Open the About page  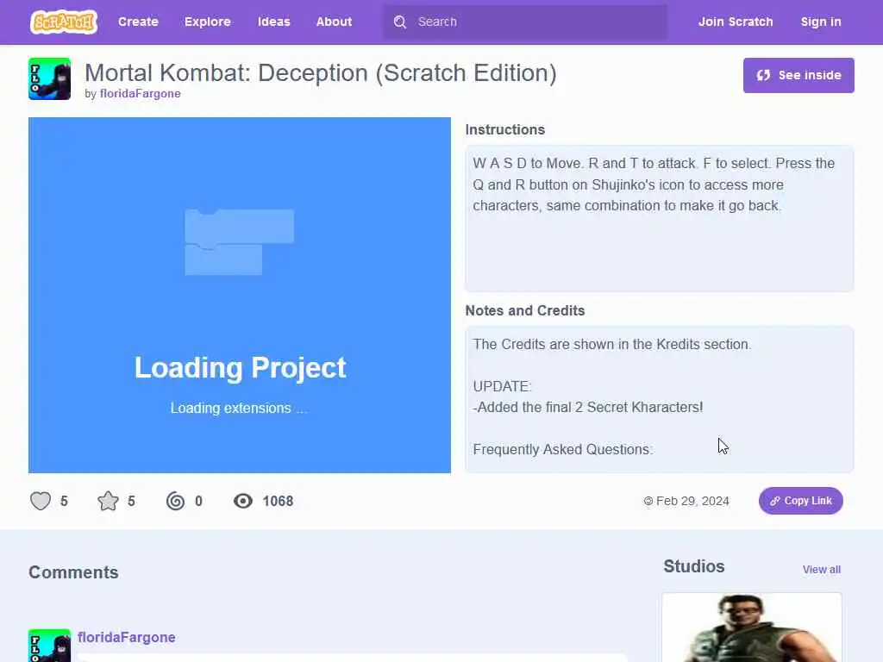point(334,22)
